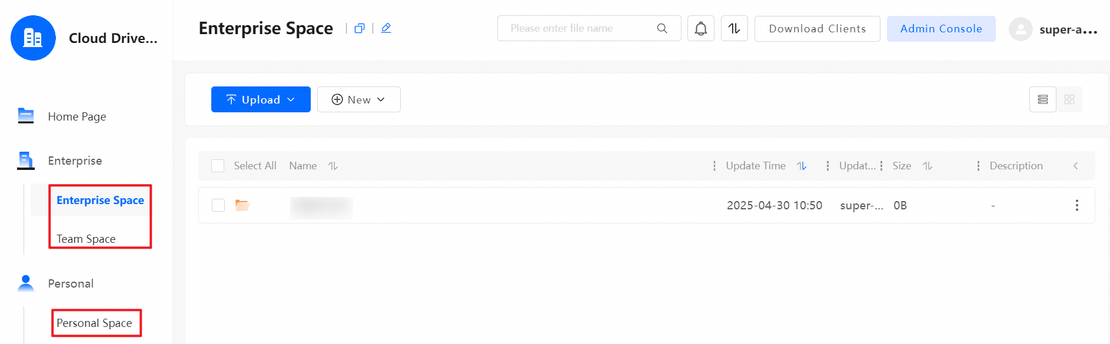Tick the checkbox for the folder row

coord(218,205)
